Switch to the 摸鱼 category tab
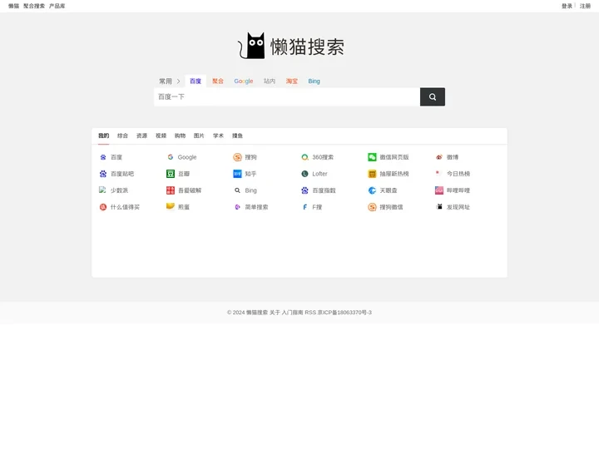The width and height of the screenshot is (599, 449). click(237, 136)
